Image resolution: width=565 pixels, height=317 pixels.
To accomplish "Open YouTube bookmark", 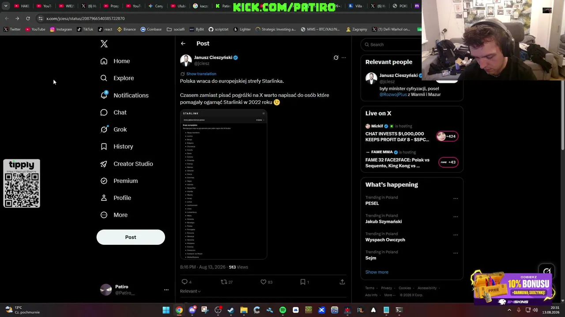I will coord(35,29).
